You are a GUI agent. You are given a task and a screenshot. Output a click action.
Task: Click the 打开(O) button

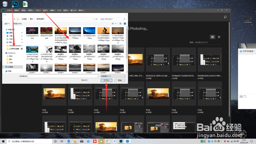(x=106, y=80)
